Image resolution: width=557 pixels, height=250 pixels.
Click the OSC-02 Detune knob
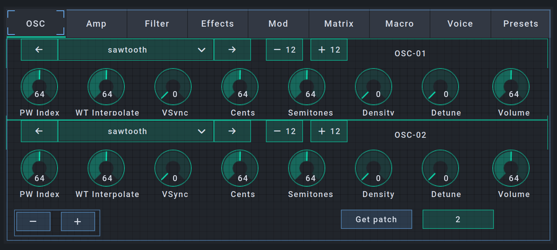[440, 168]
